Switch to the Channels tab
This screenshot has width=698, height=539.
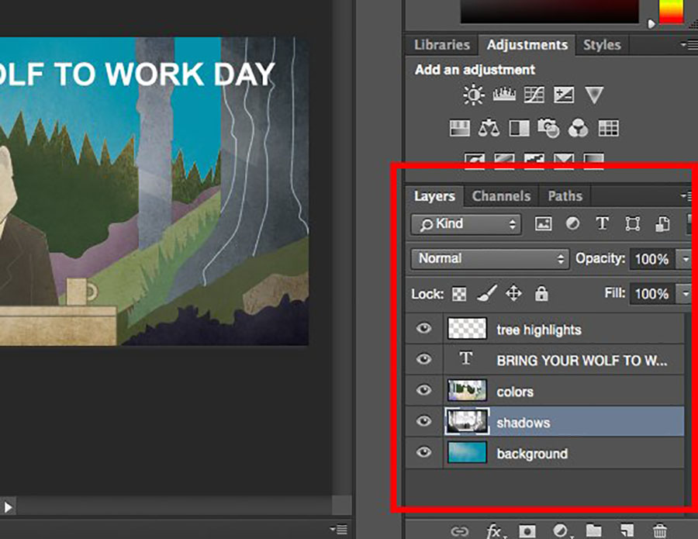(501, 196)
